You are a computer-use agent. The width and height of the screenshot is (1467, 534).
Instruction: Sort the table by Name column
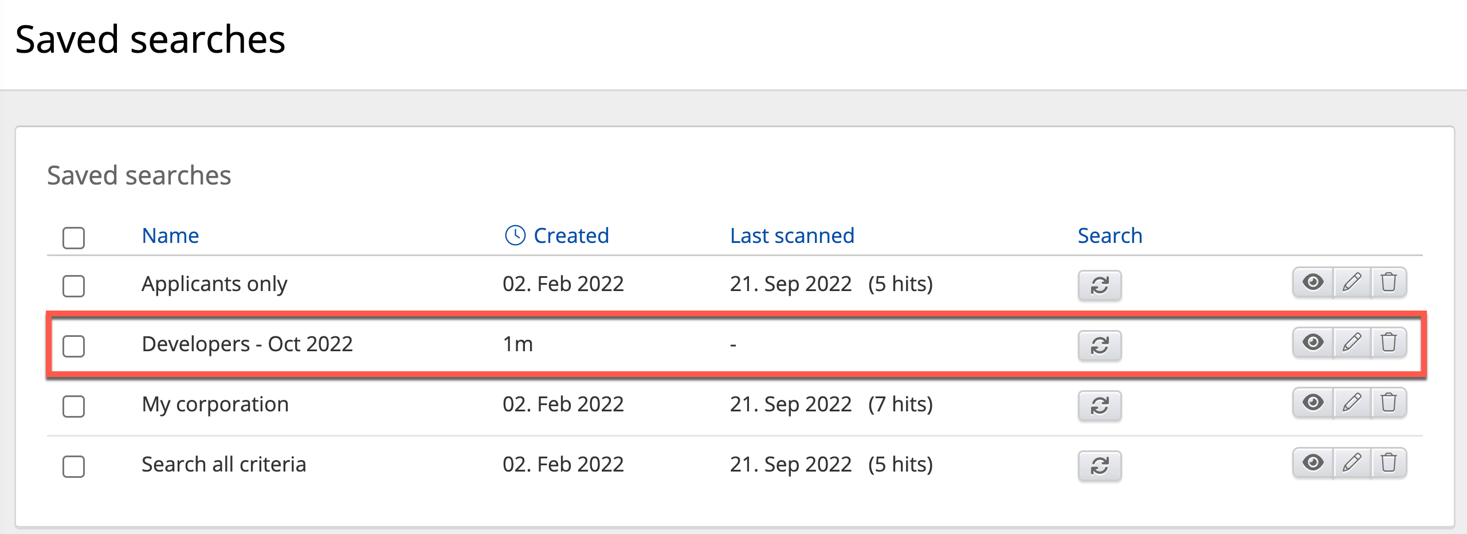click(x=170, y=235)
